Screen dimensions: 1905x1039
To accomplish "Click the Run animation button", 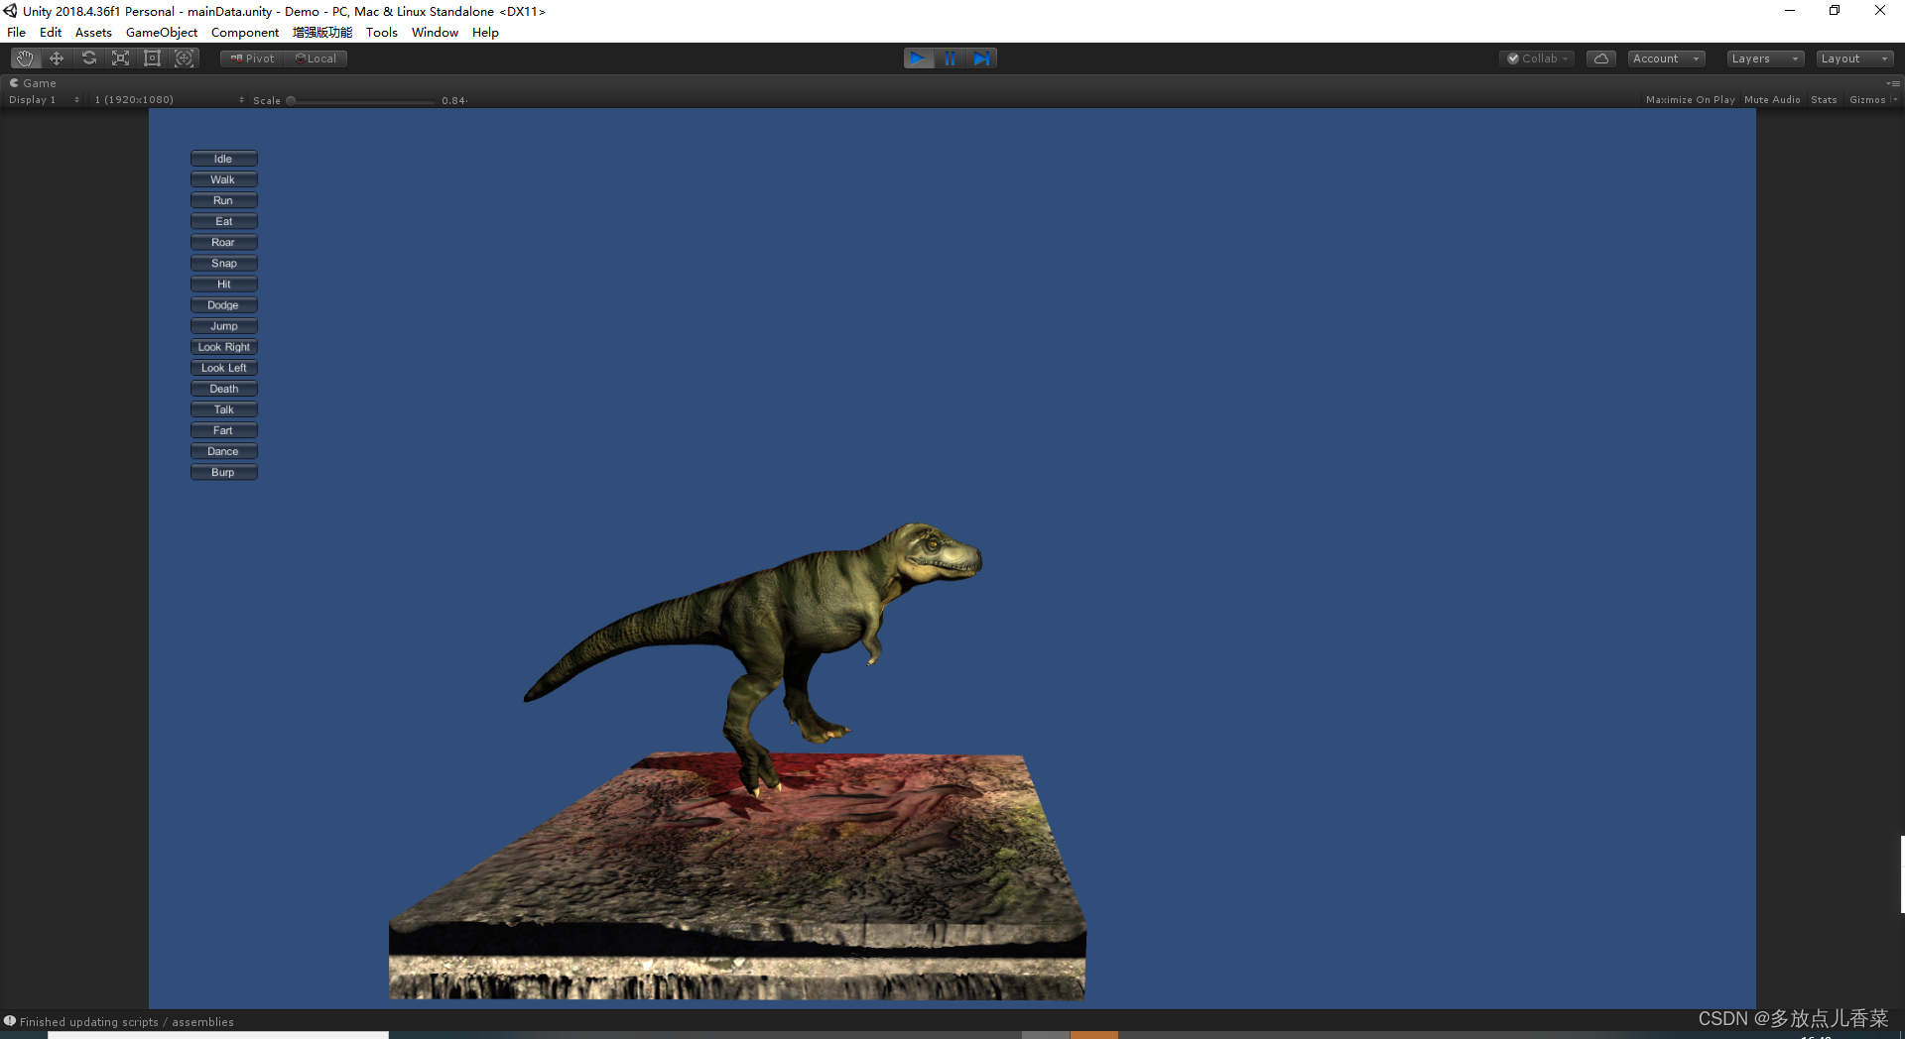I will point(223,200).
